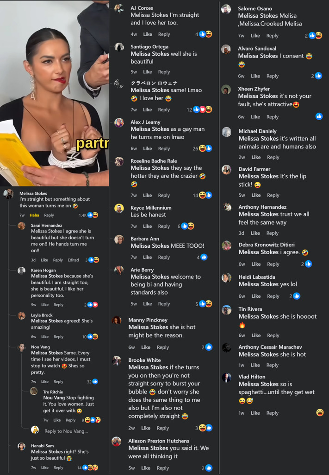Open laughing reaction on Vlad Hilton's comment

click(x=320, y=412)
